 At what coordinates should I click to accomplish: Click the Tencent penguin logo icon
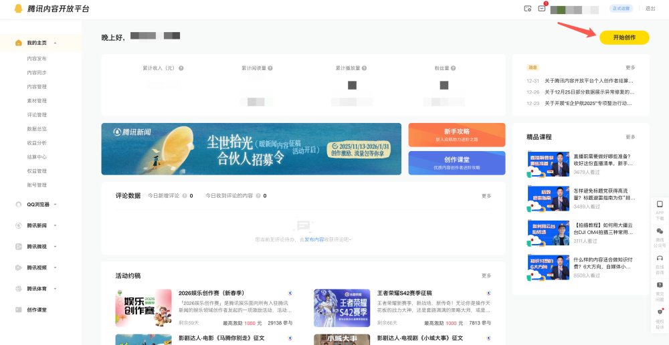(18, 9)
